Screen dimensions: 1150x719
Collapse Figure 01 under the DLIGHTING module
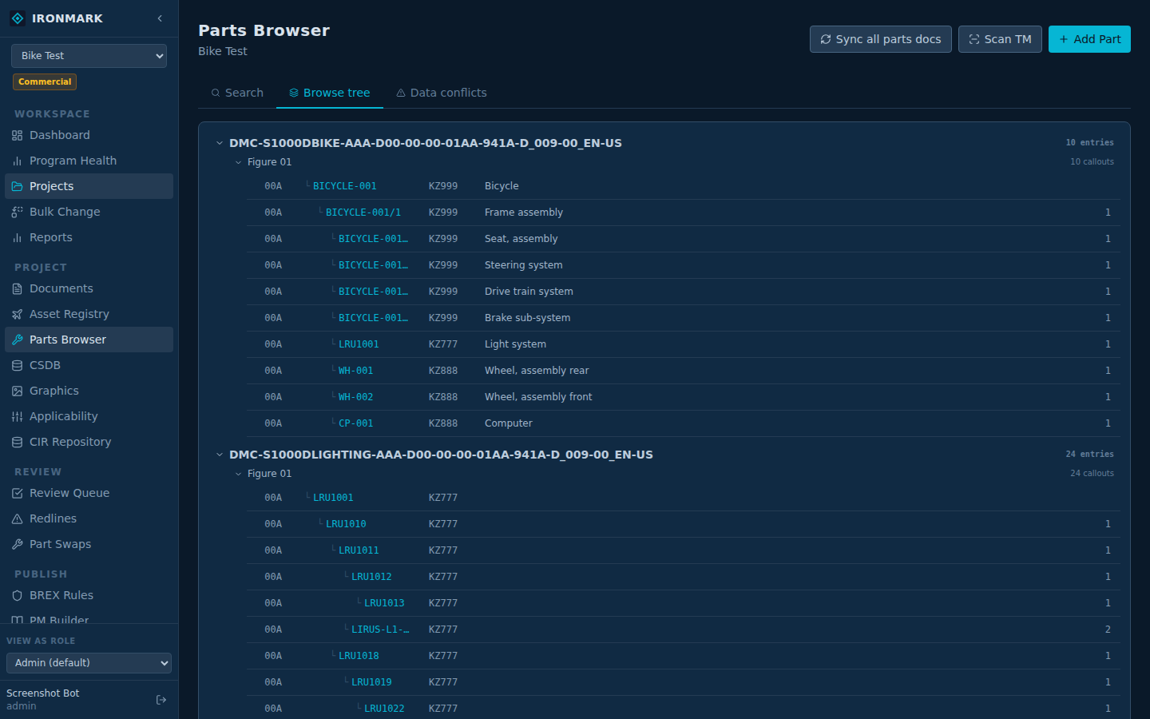point(238,474)
